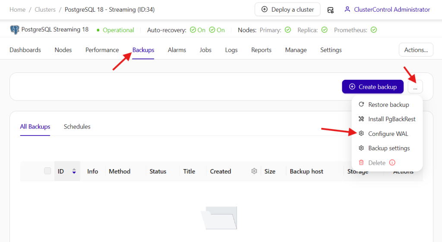Click the Deploy a cluster button
The height and width of the screenshot is (242, 442).
pos(287,9)
